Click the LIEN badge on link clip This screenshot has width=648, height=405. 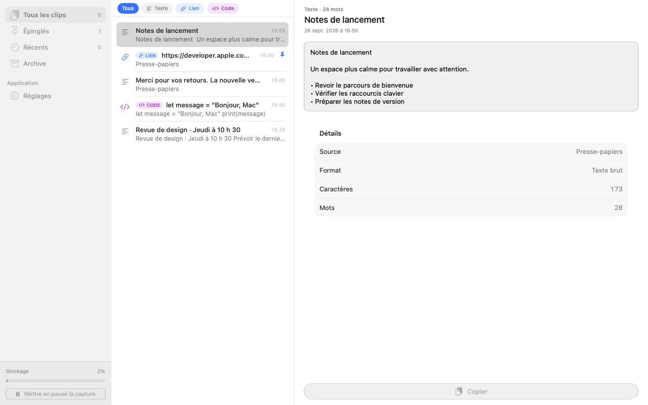[147, 56]
